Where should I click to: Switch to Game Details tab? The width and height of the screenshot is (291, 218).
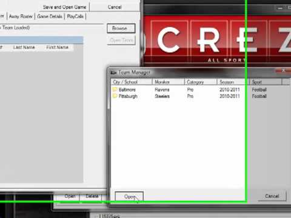[x=50, y=16]
